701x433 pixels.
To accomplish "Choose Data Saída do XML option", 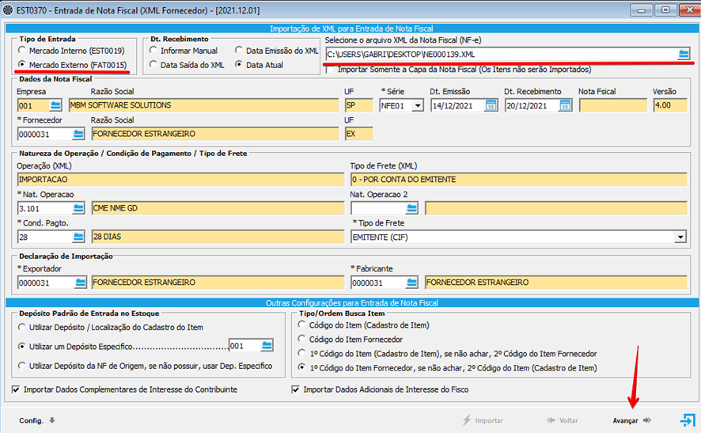I will (187, 65).
